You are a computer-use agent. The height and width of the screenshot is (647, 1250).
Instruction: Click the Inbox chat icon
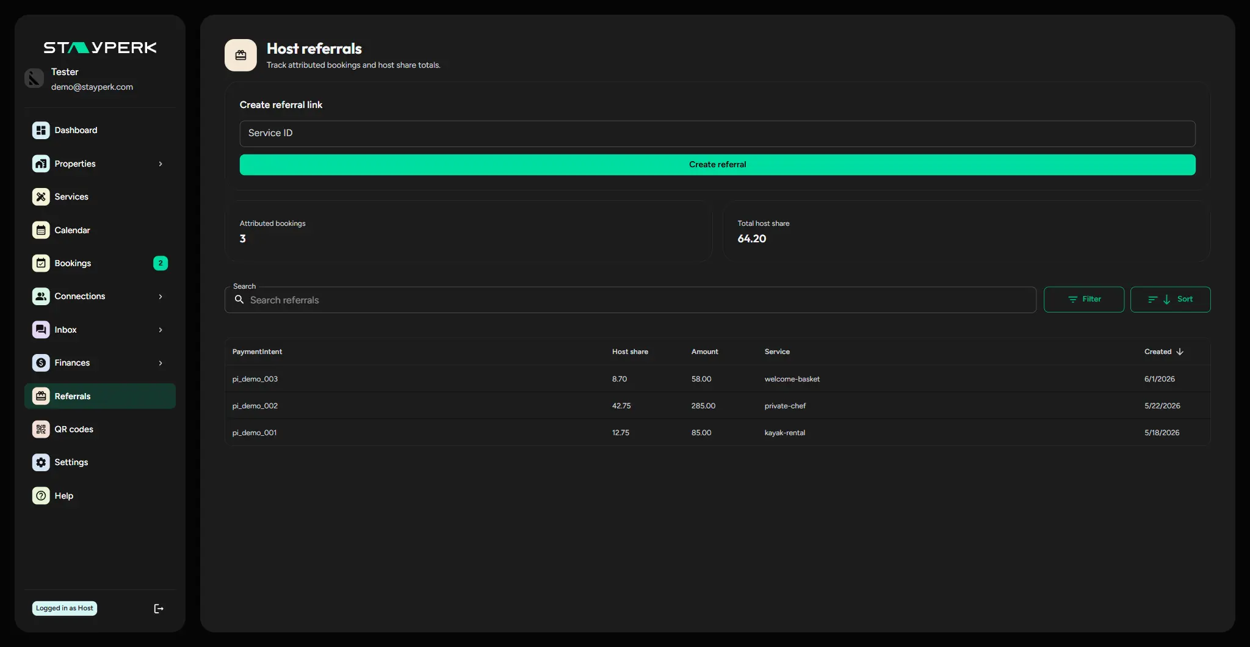pyautogui.click(x=41, y=330)
